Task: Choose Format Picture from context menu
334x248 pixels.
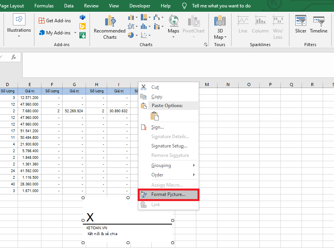Action: tap(168, 194)
